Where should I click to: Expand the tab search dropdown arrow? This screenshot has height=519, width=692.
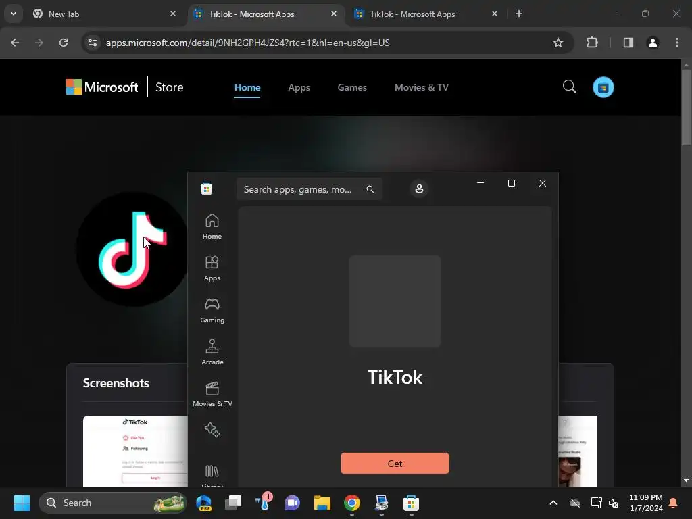coord(14,14)
